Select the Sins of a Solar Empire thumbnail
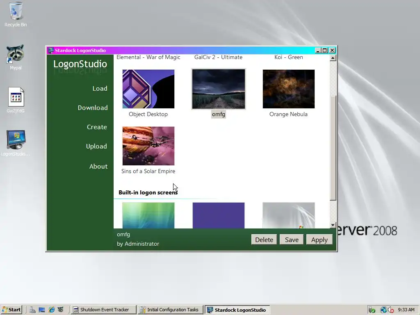Screen dimensions: 420x315 pos(148,146)
